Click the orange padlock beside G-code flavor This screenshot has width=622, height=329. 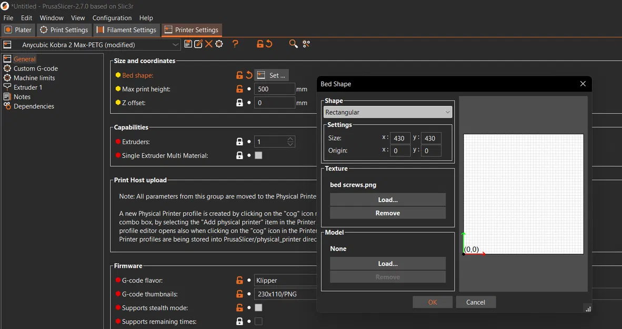pyautogui.click(x=239, y=280)
